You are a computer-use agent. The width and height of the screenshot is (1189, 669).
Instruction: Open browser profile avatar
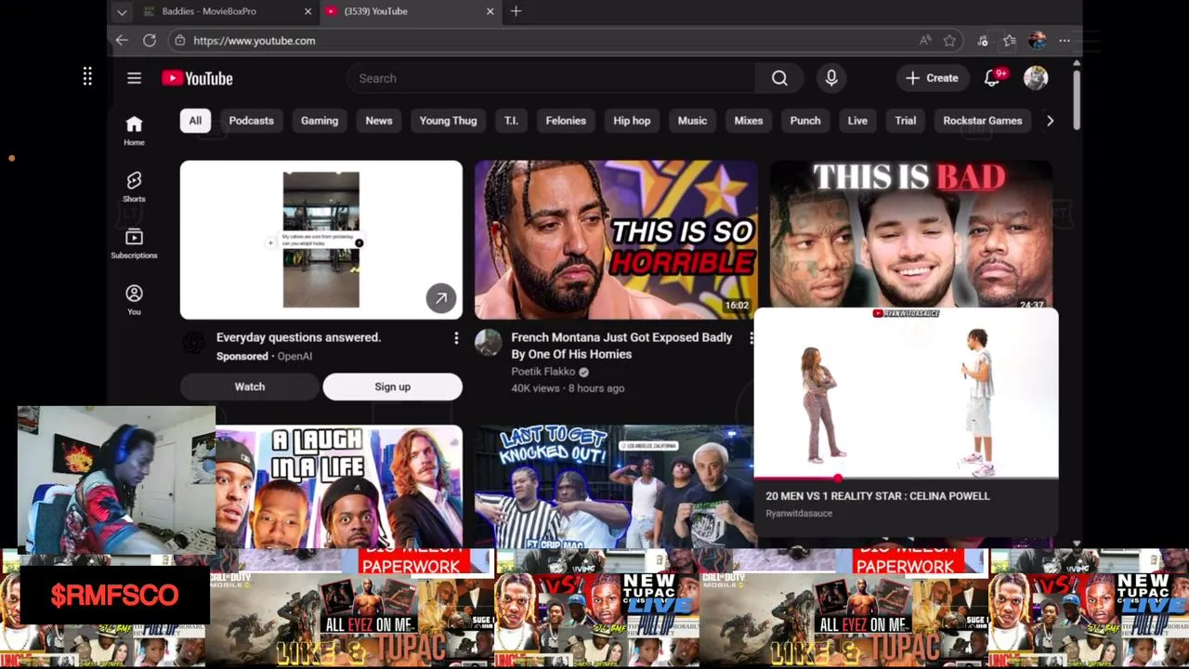coord(1037,40)
